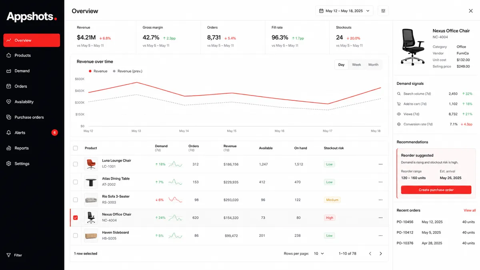480x270 pixels.
Task: Open View all recent orders link
Action: [470, 210]
